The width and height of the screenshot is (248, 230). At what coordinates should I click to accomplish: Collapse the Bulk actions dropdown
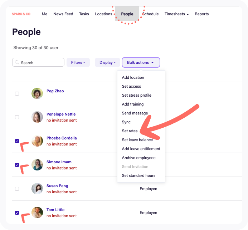tap(141, 62)
